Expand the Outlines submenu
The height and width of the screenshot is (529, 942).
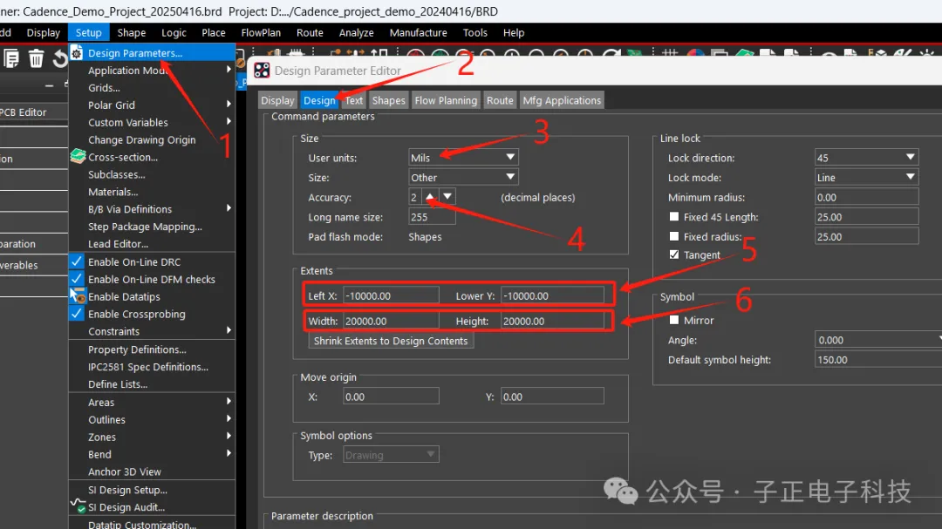pyautogui.click(x=229, y=419)
